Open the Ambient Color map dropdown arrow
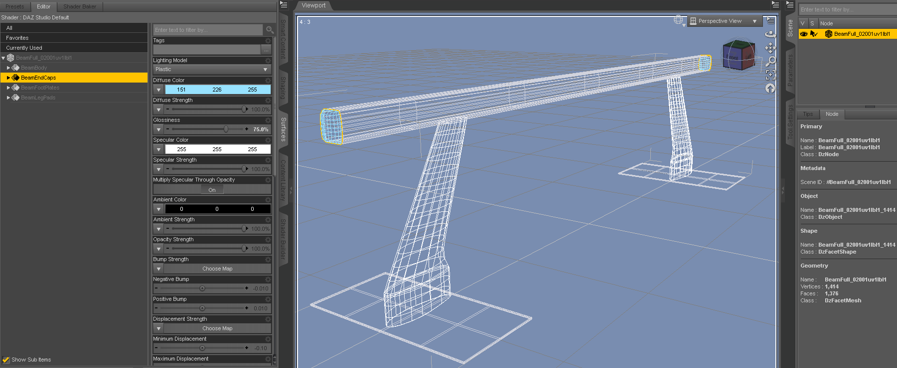The image size is (897, 368). (x=158, y=209)
